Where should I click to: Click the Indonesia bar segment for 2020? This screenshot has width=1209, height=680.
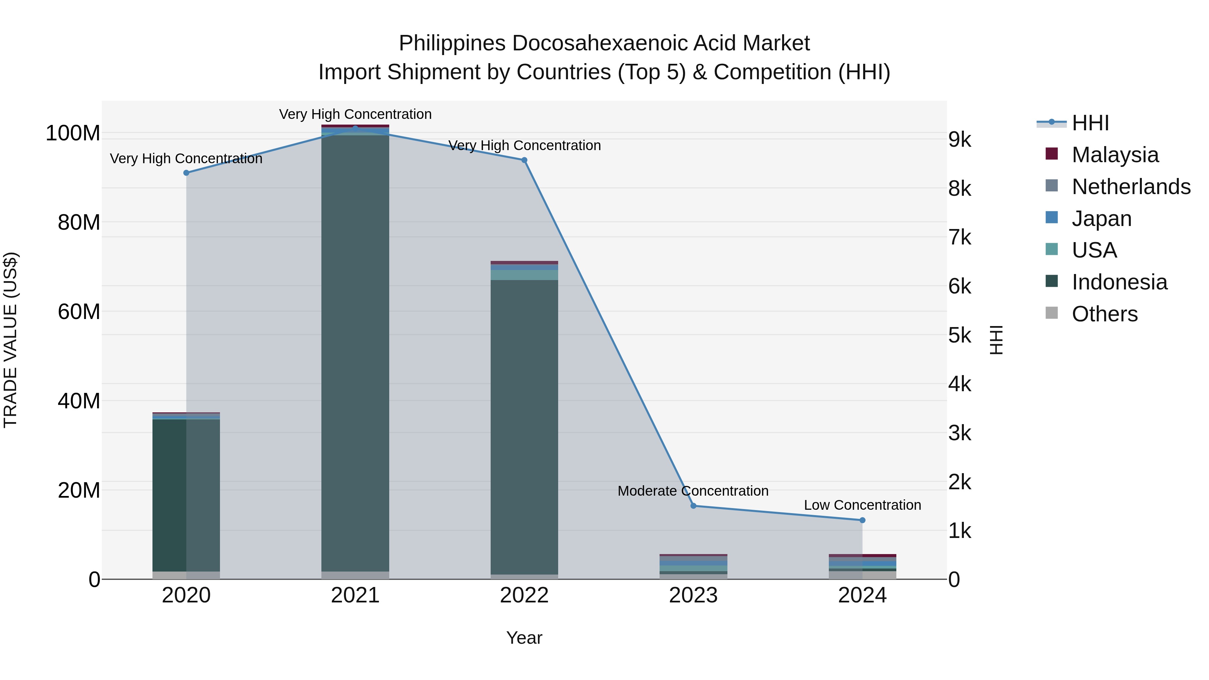[186, 495]
